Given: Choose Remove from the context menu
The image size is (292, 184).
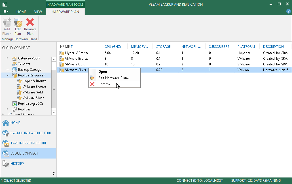Looking at the screenshot, I should click(115, 84).
